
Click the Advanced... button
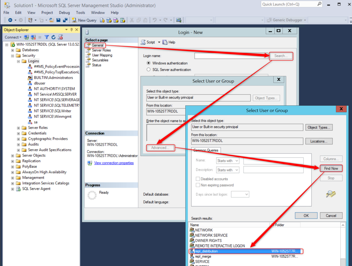coord(160,148)
